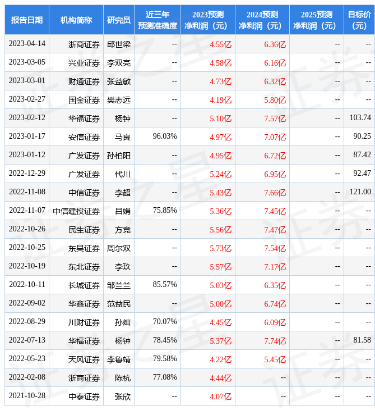Screen dimensions: 375x410
Task: Click date 2022-09-02
Action: pos(27,303)
